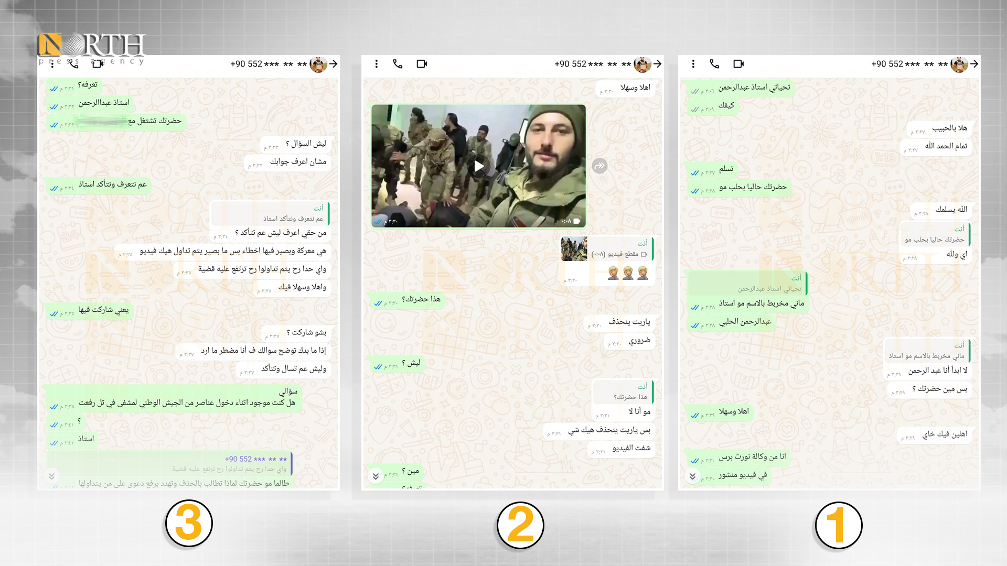This screenshot has width=1007, height=566.
Task: Open the contact avatar in screenshot 2 header
Action: tap(642, 64)
